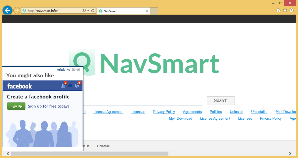
Task: Click the facebook logo in the ad
Action: click(x=20, y=86)
